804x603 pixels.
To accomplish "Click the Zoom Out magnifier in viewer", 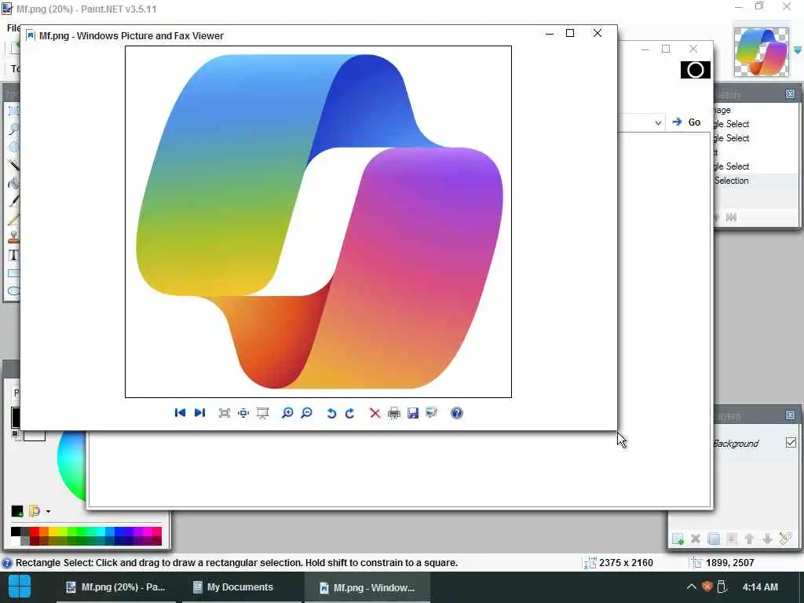I will tap(307, 413).
